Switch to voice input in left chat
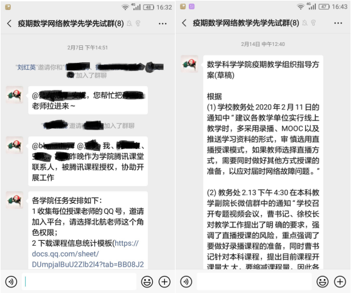Viewport: 353px width, 293px height. point(11,282)
